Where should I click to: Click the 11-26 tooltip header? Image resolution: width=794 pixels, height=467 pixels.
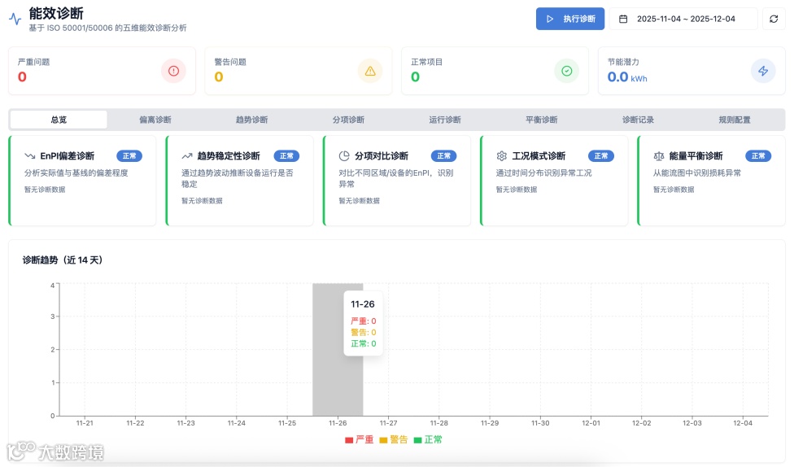pyautogui.click(x=363, y=304)
